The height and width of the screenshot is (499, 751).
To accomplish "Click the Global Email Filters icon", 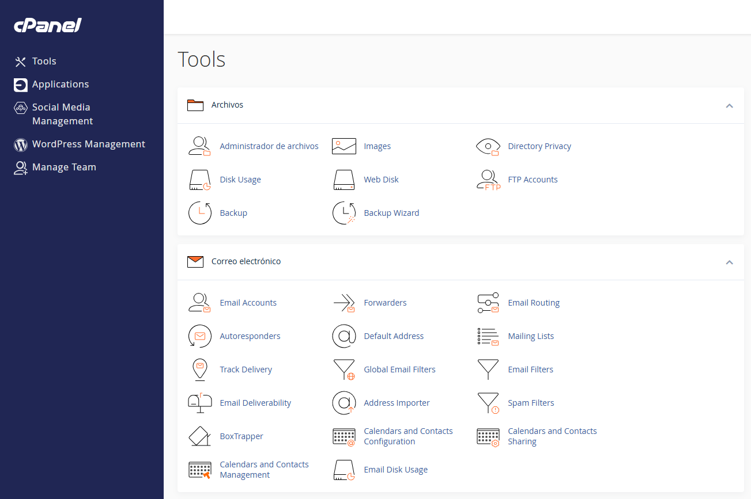I will (x=344, y=370).
